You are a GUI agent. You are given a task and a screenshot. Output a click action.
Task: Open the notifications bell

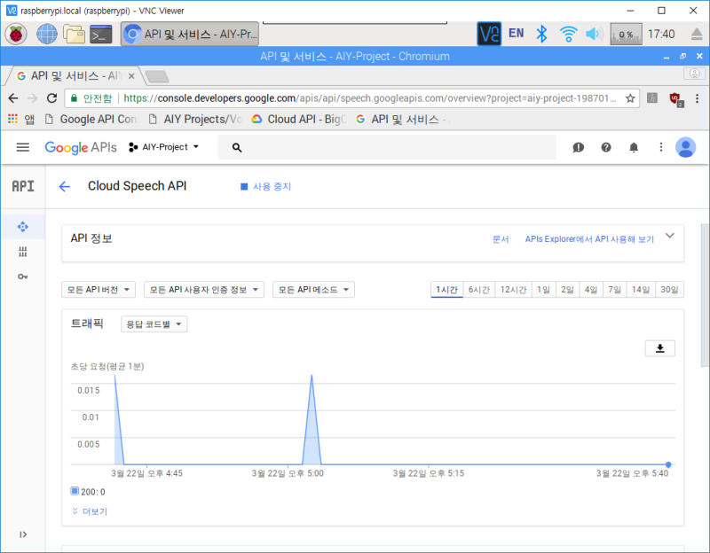(x=634, y=147)
